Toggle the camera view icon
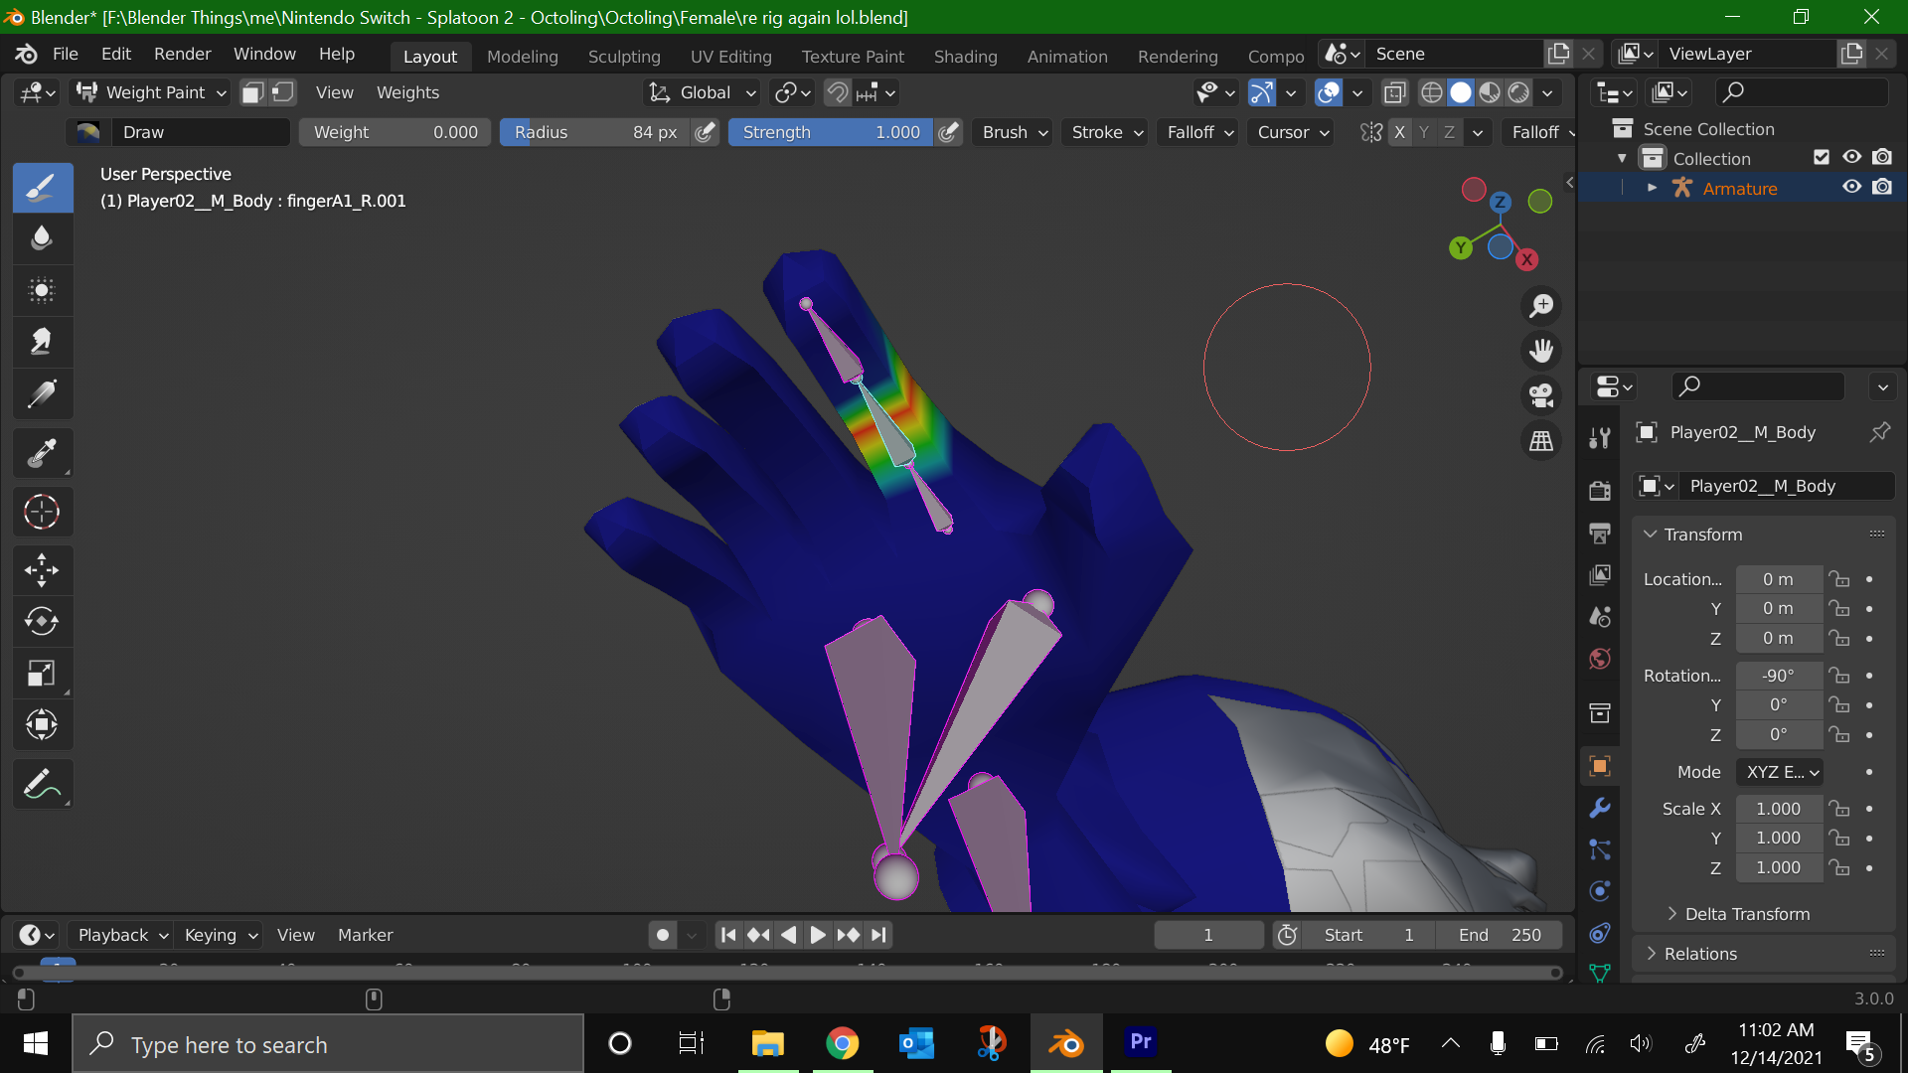This screenshot has height=1073, width=1908. point(1541,395)
